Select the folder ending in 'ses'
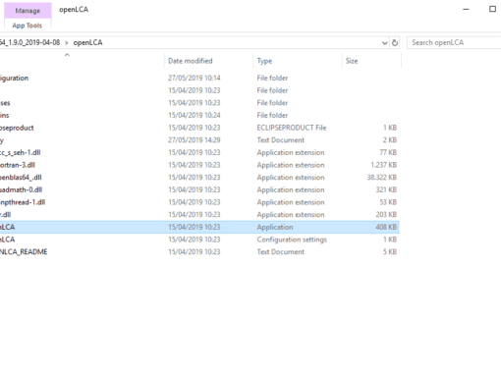 pos(199,103)
